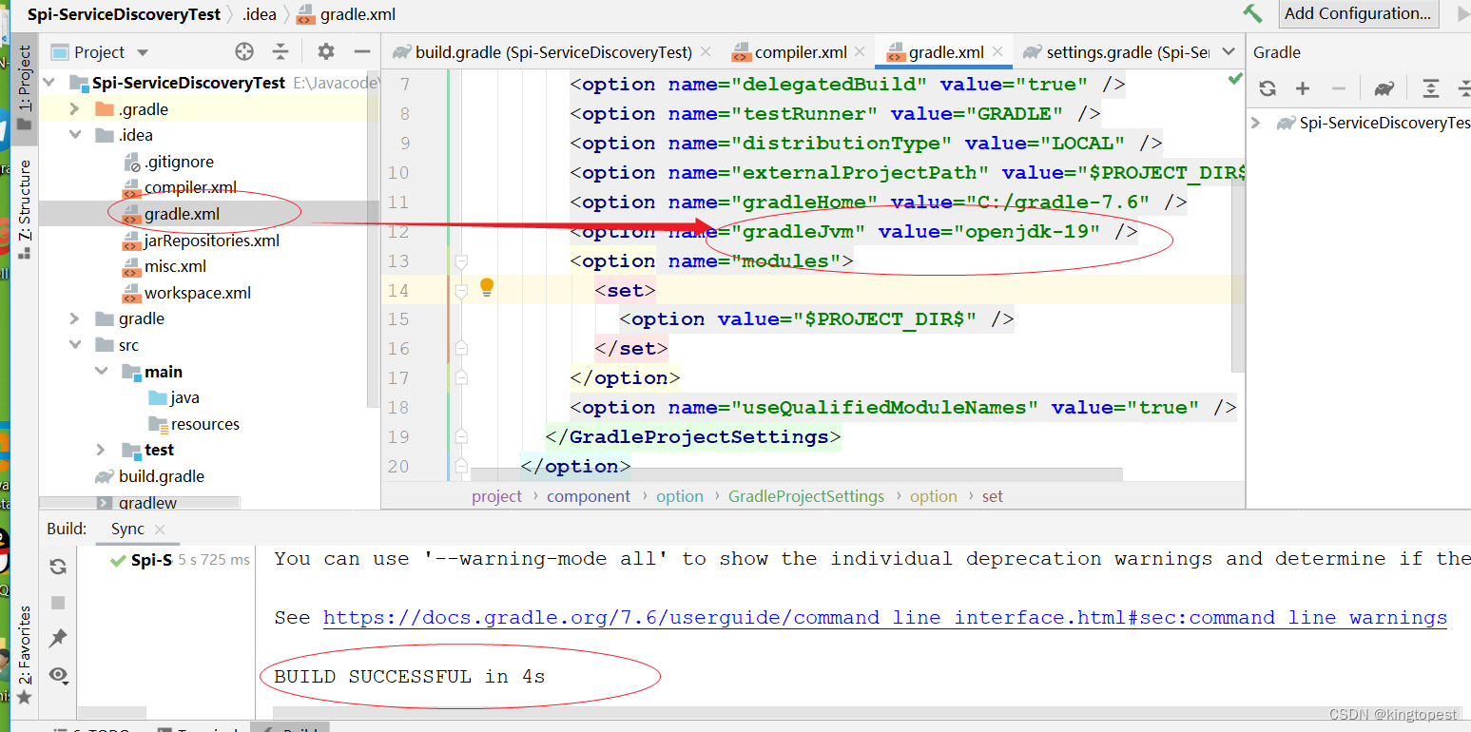Select gradle.xml in the project tree
The image size is (1471, 732).
coord(182,214)
